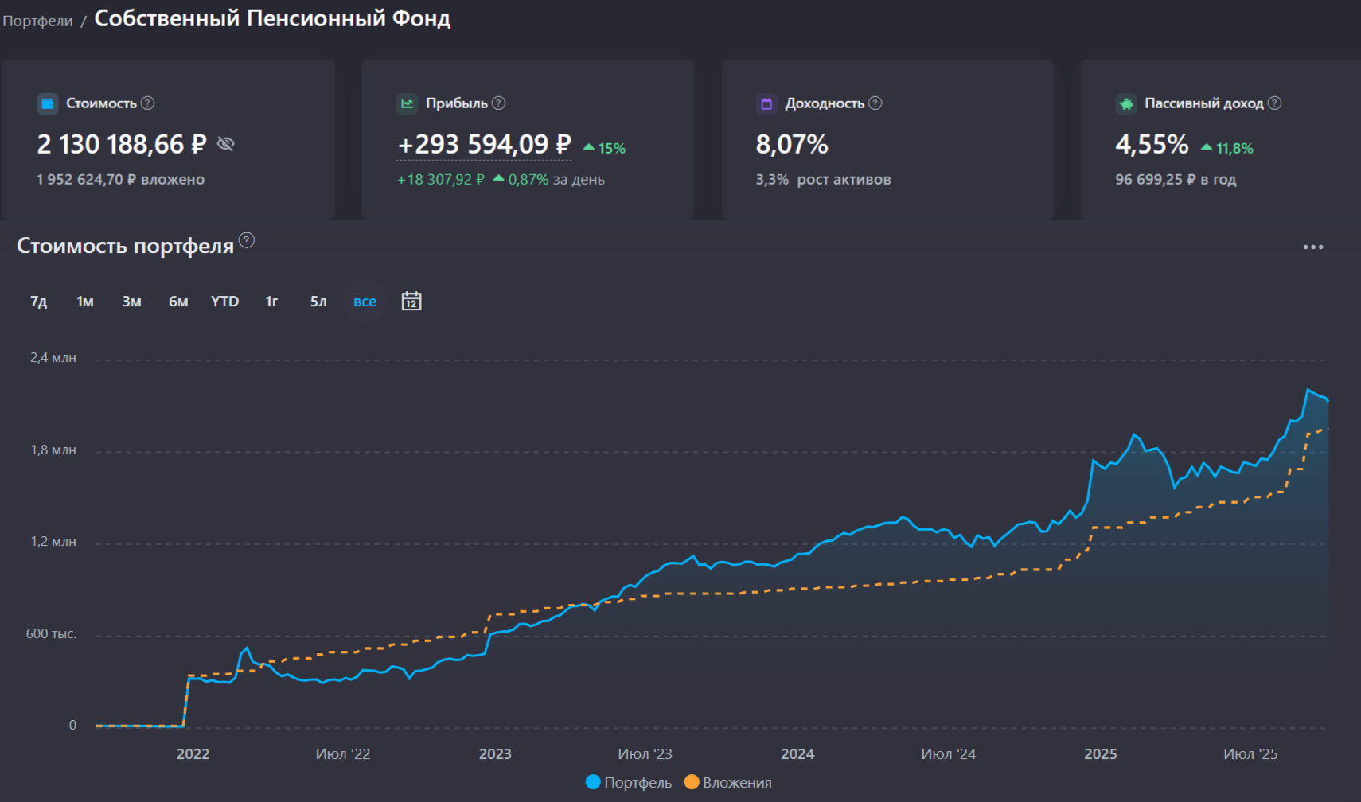
Task: Click the portfolio line peak near Июл '25
Action: (1308, 390)
